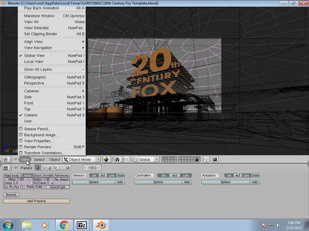
Task: Click the volume speaker icon in tray
Action: tap(279, 225)
